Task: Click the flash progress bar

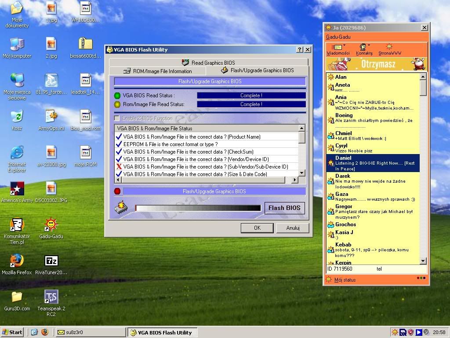Action: pyautogui.click(x=198, y=208)
